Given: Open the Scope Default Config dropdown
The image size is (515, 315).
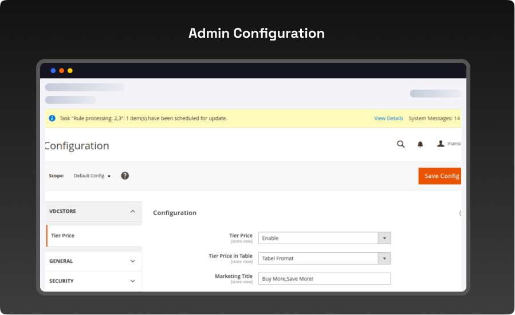Looking at the screenshot, I should pos(92,176).
